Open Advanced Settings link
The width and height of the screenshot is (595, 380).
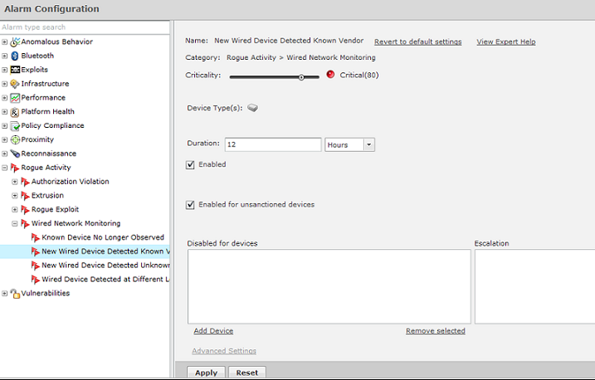pos(224,351)
